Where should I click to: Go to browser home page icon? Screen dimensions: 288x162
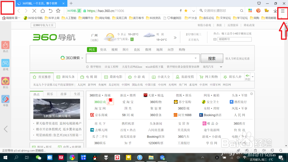43,11
